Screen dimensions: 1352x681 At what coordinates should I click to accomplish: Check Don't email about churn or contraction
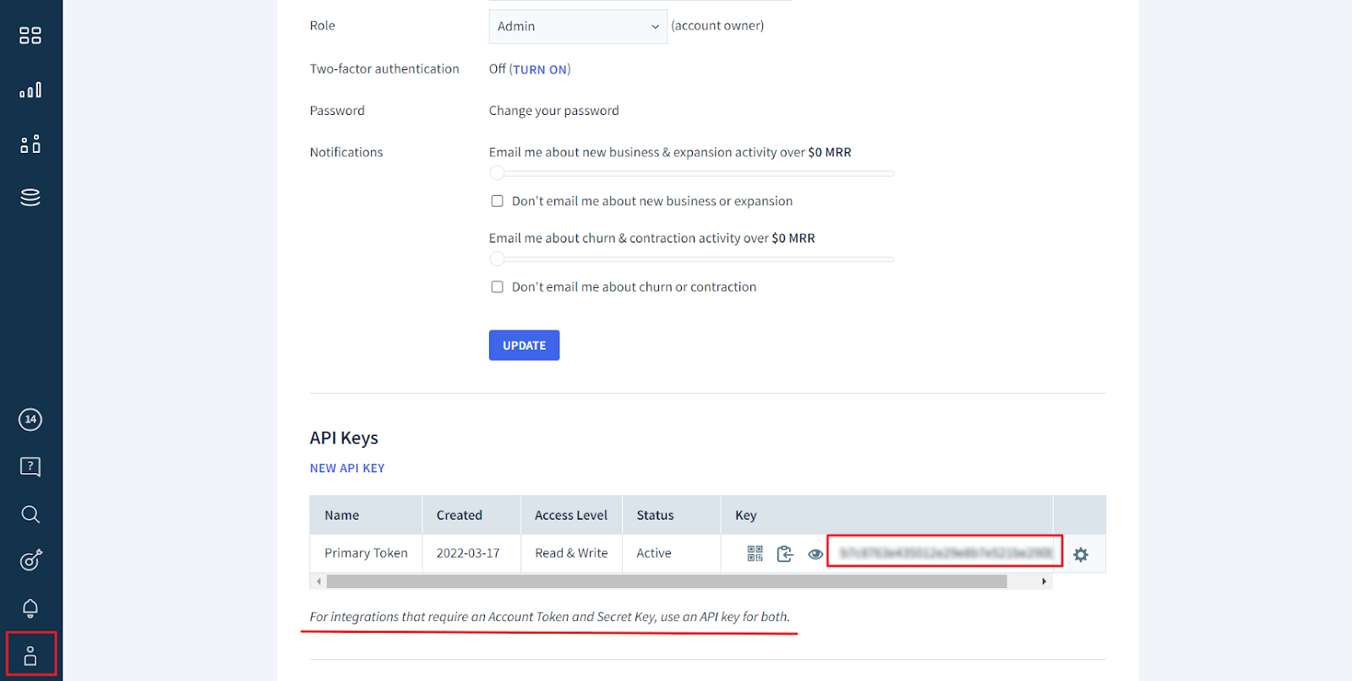[x=498, y=287]
